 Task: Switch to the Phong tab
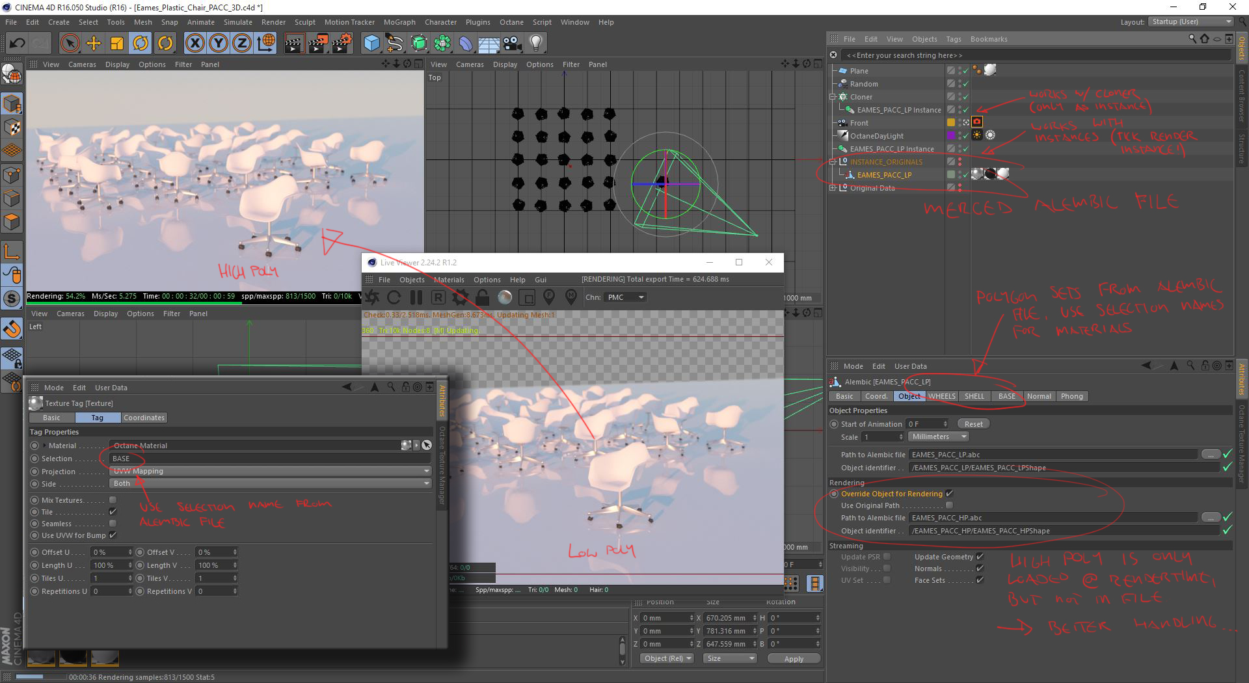[1071, 396]
